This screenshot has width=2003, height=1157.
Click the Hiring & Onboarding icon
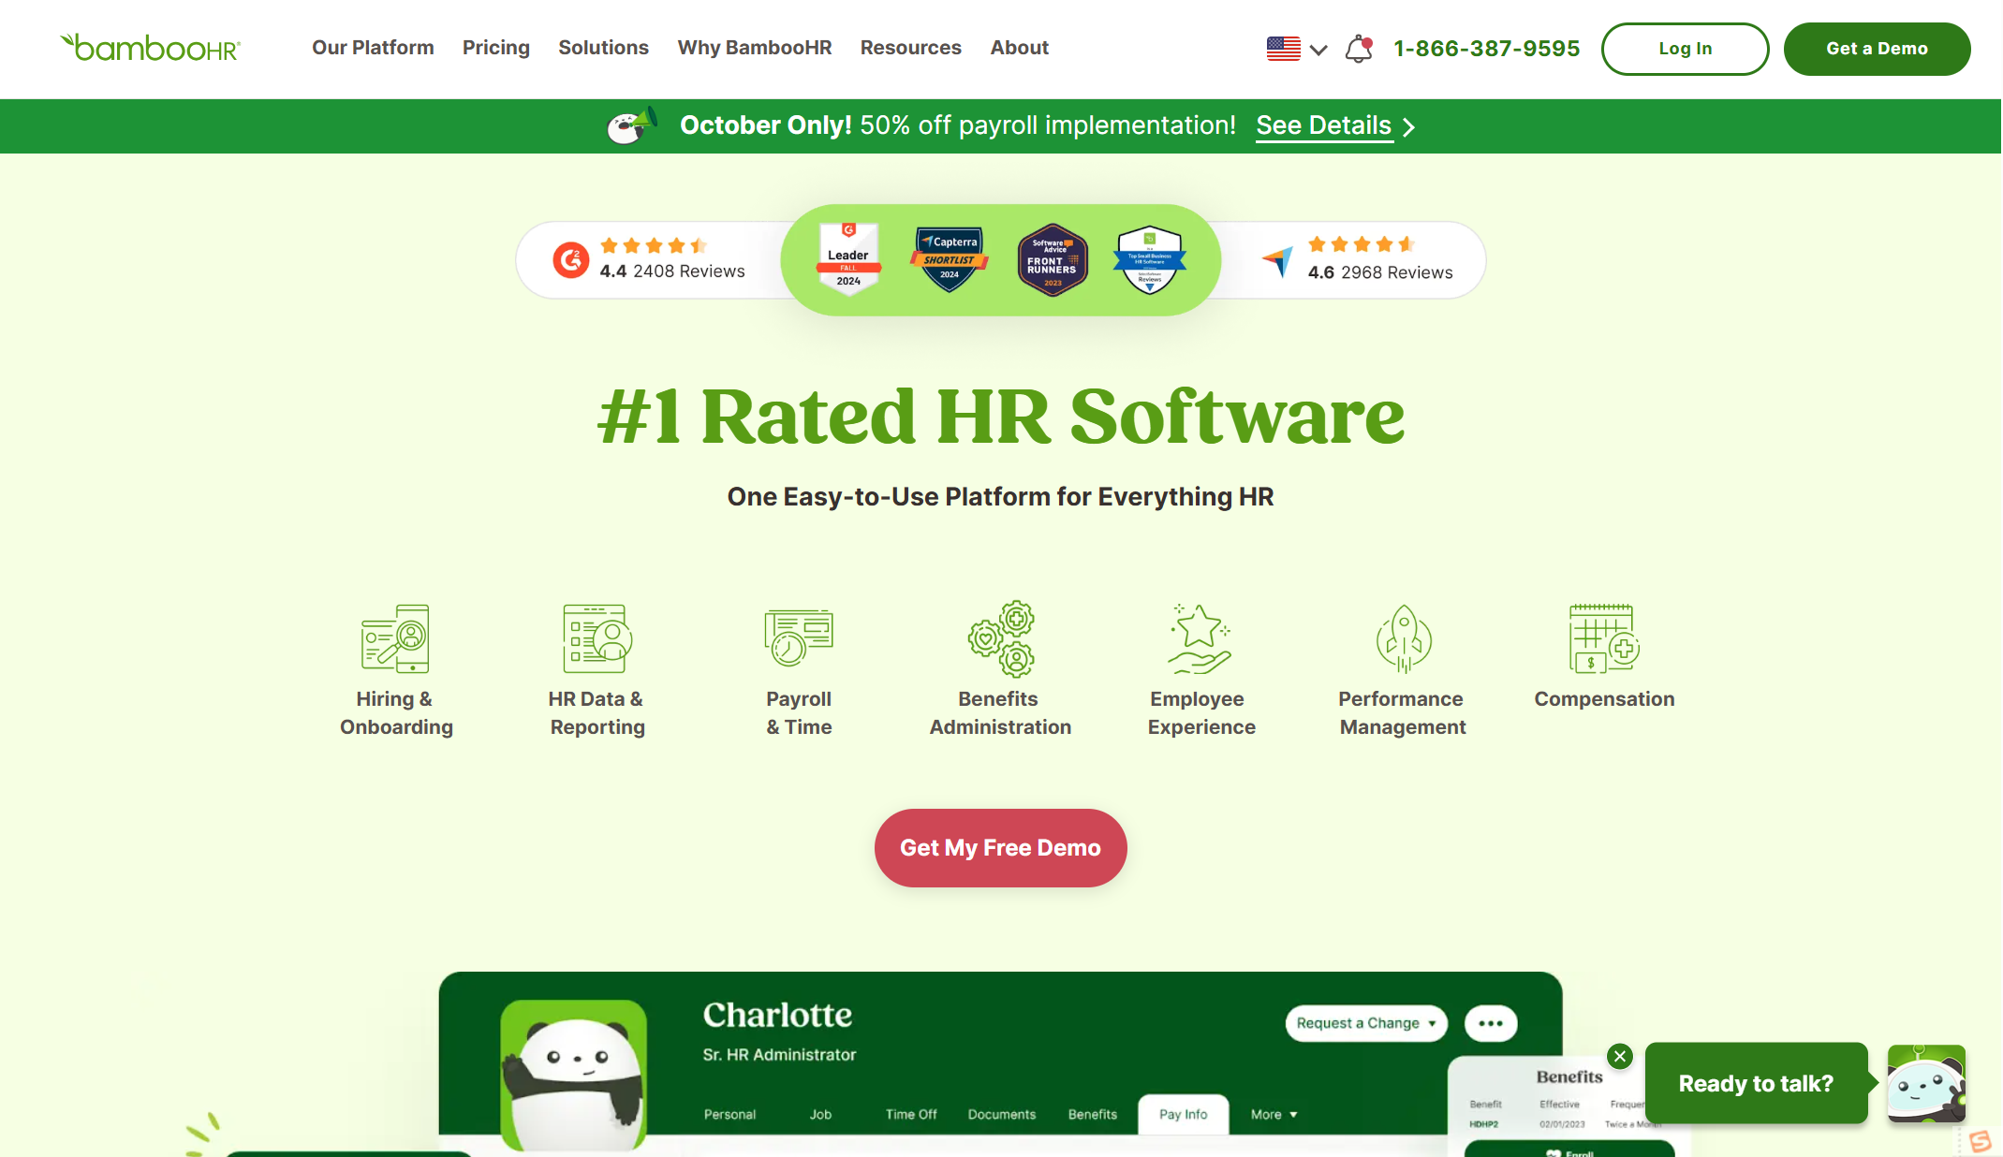click(x=395, y=638)
